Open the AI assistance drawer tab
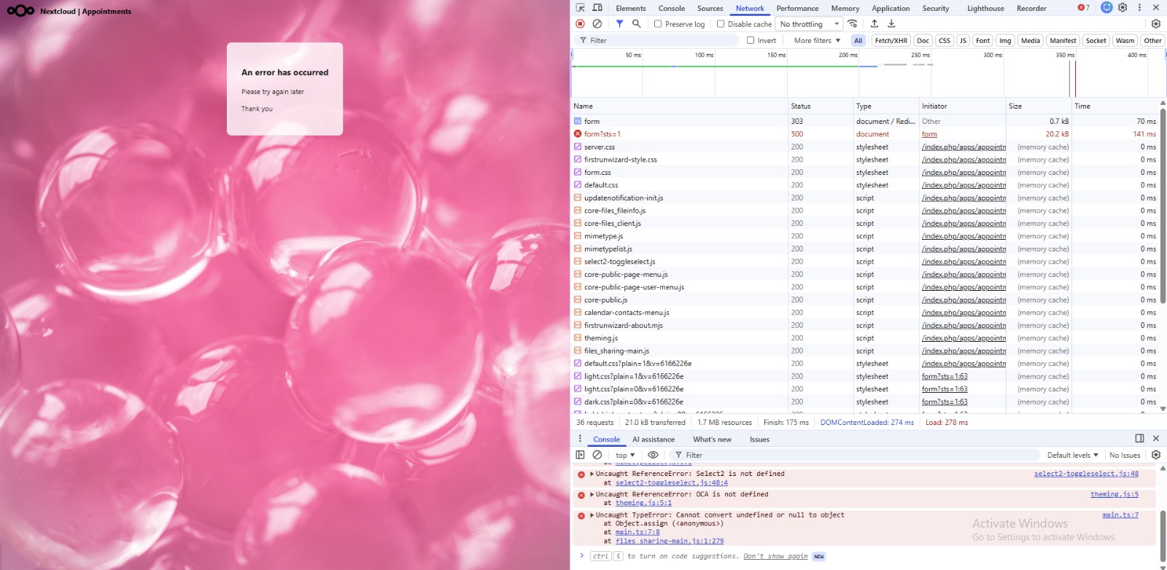1167x570 pixels. coord(653,440)
